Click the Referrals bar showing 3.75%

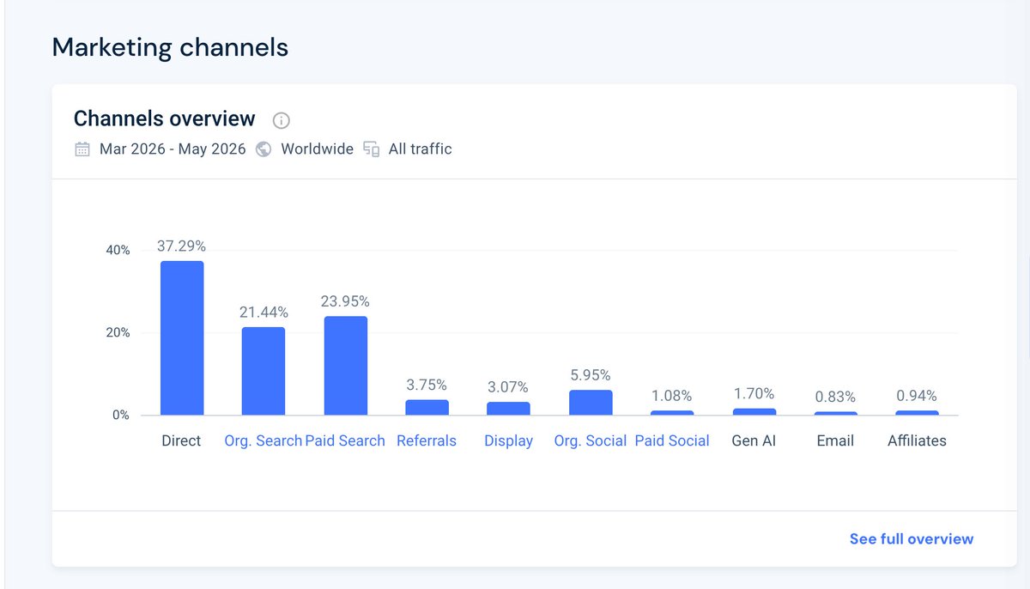[x=427, y=408]
